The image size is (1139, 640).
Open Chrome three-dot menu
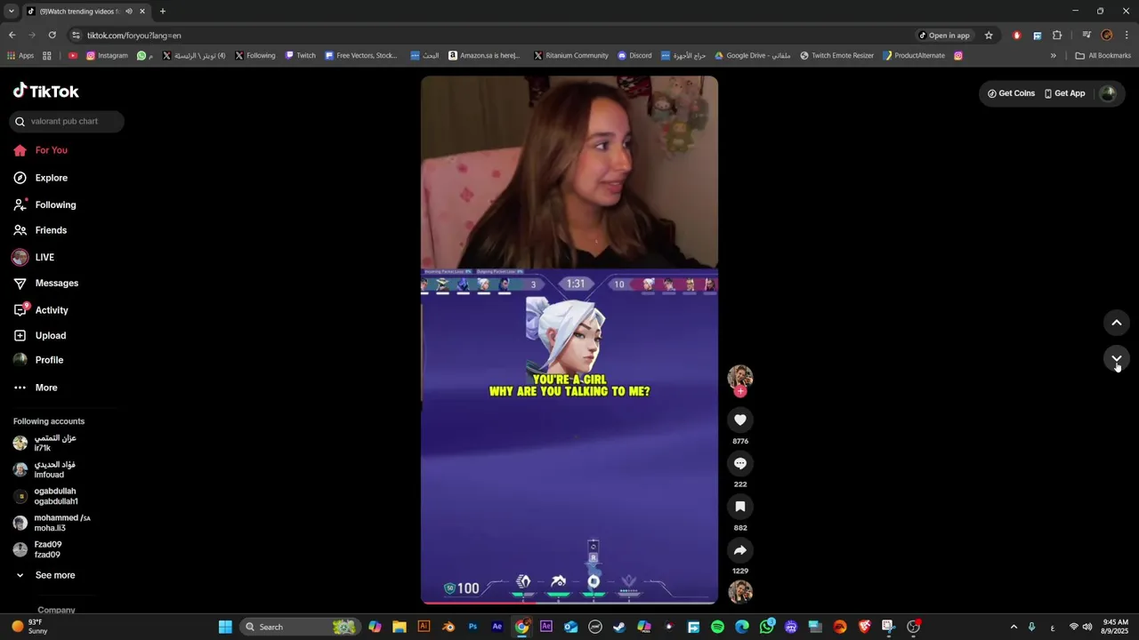coord(1127,36)
